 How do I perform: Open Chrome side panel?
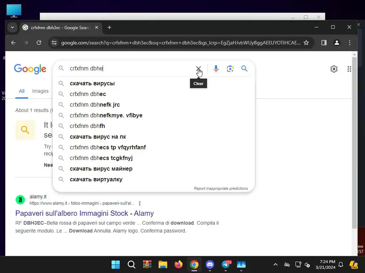[324, 43]
